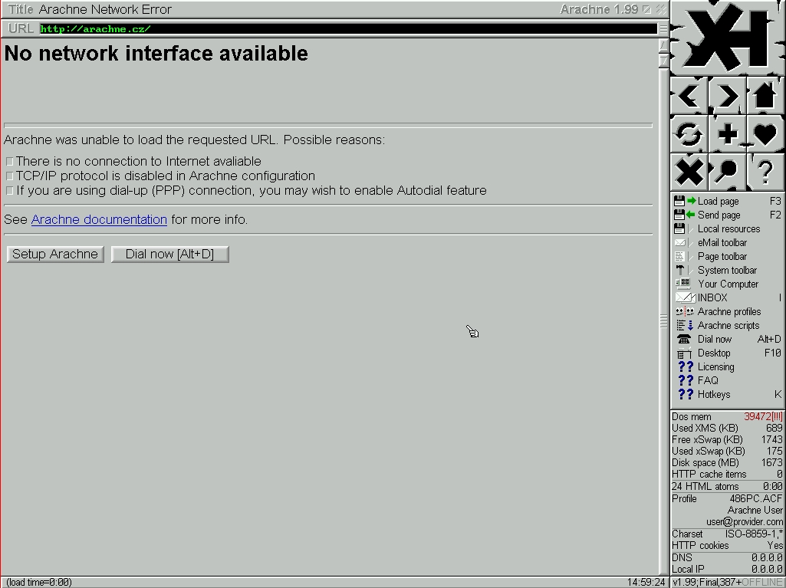The image size is (786, 588).
Task: Click the OFFLINE status indicator
Action: 762,582
